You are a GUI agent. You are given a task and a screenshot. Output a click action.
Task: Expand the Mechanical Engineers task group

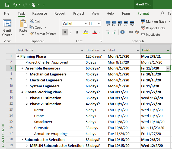[27, 74]
